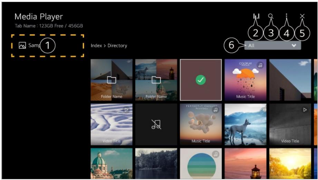Click music badge on Perfectly Chilled album
The height and width of the screenshot is (180, 318).
215,110
